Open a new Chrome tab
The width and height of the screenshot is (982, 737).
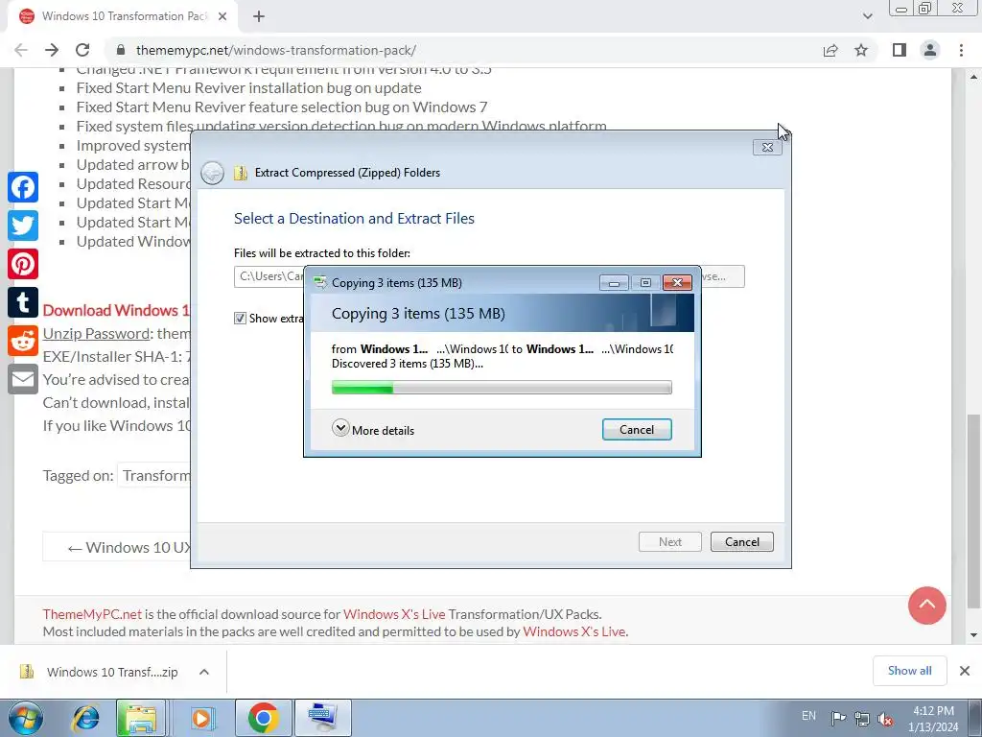[259, 16]
